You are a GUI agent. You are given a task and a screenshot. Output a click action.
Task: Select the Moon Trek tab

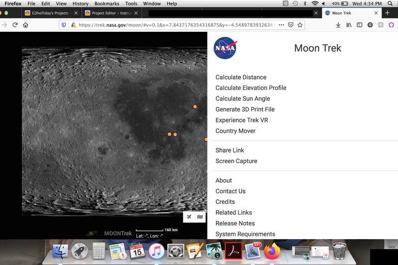click(352, 13)
